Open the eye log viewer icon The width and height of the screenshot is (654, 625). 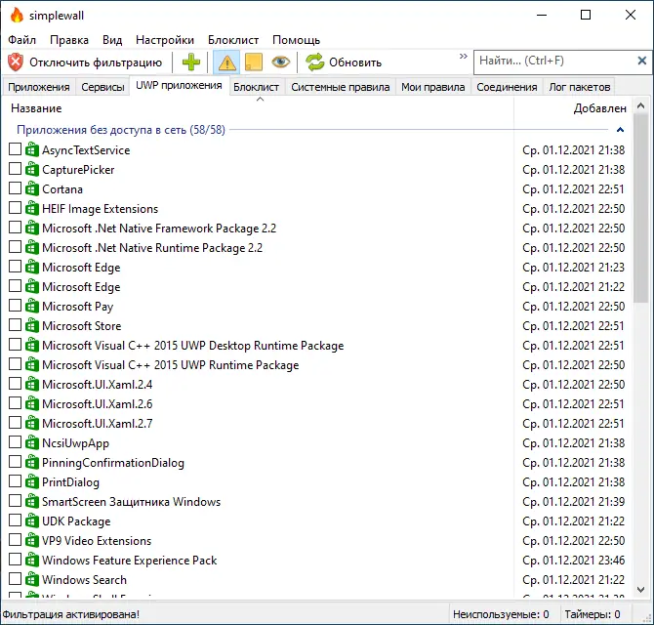point(280,62)
